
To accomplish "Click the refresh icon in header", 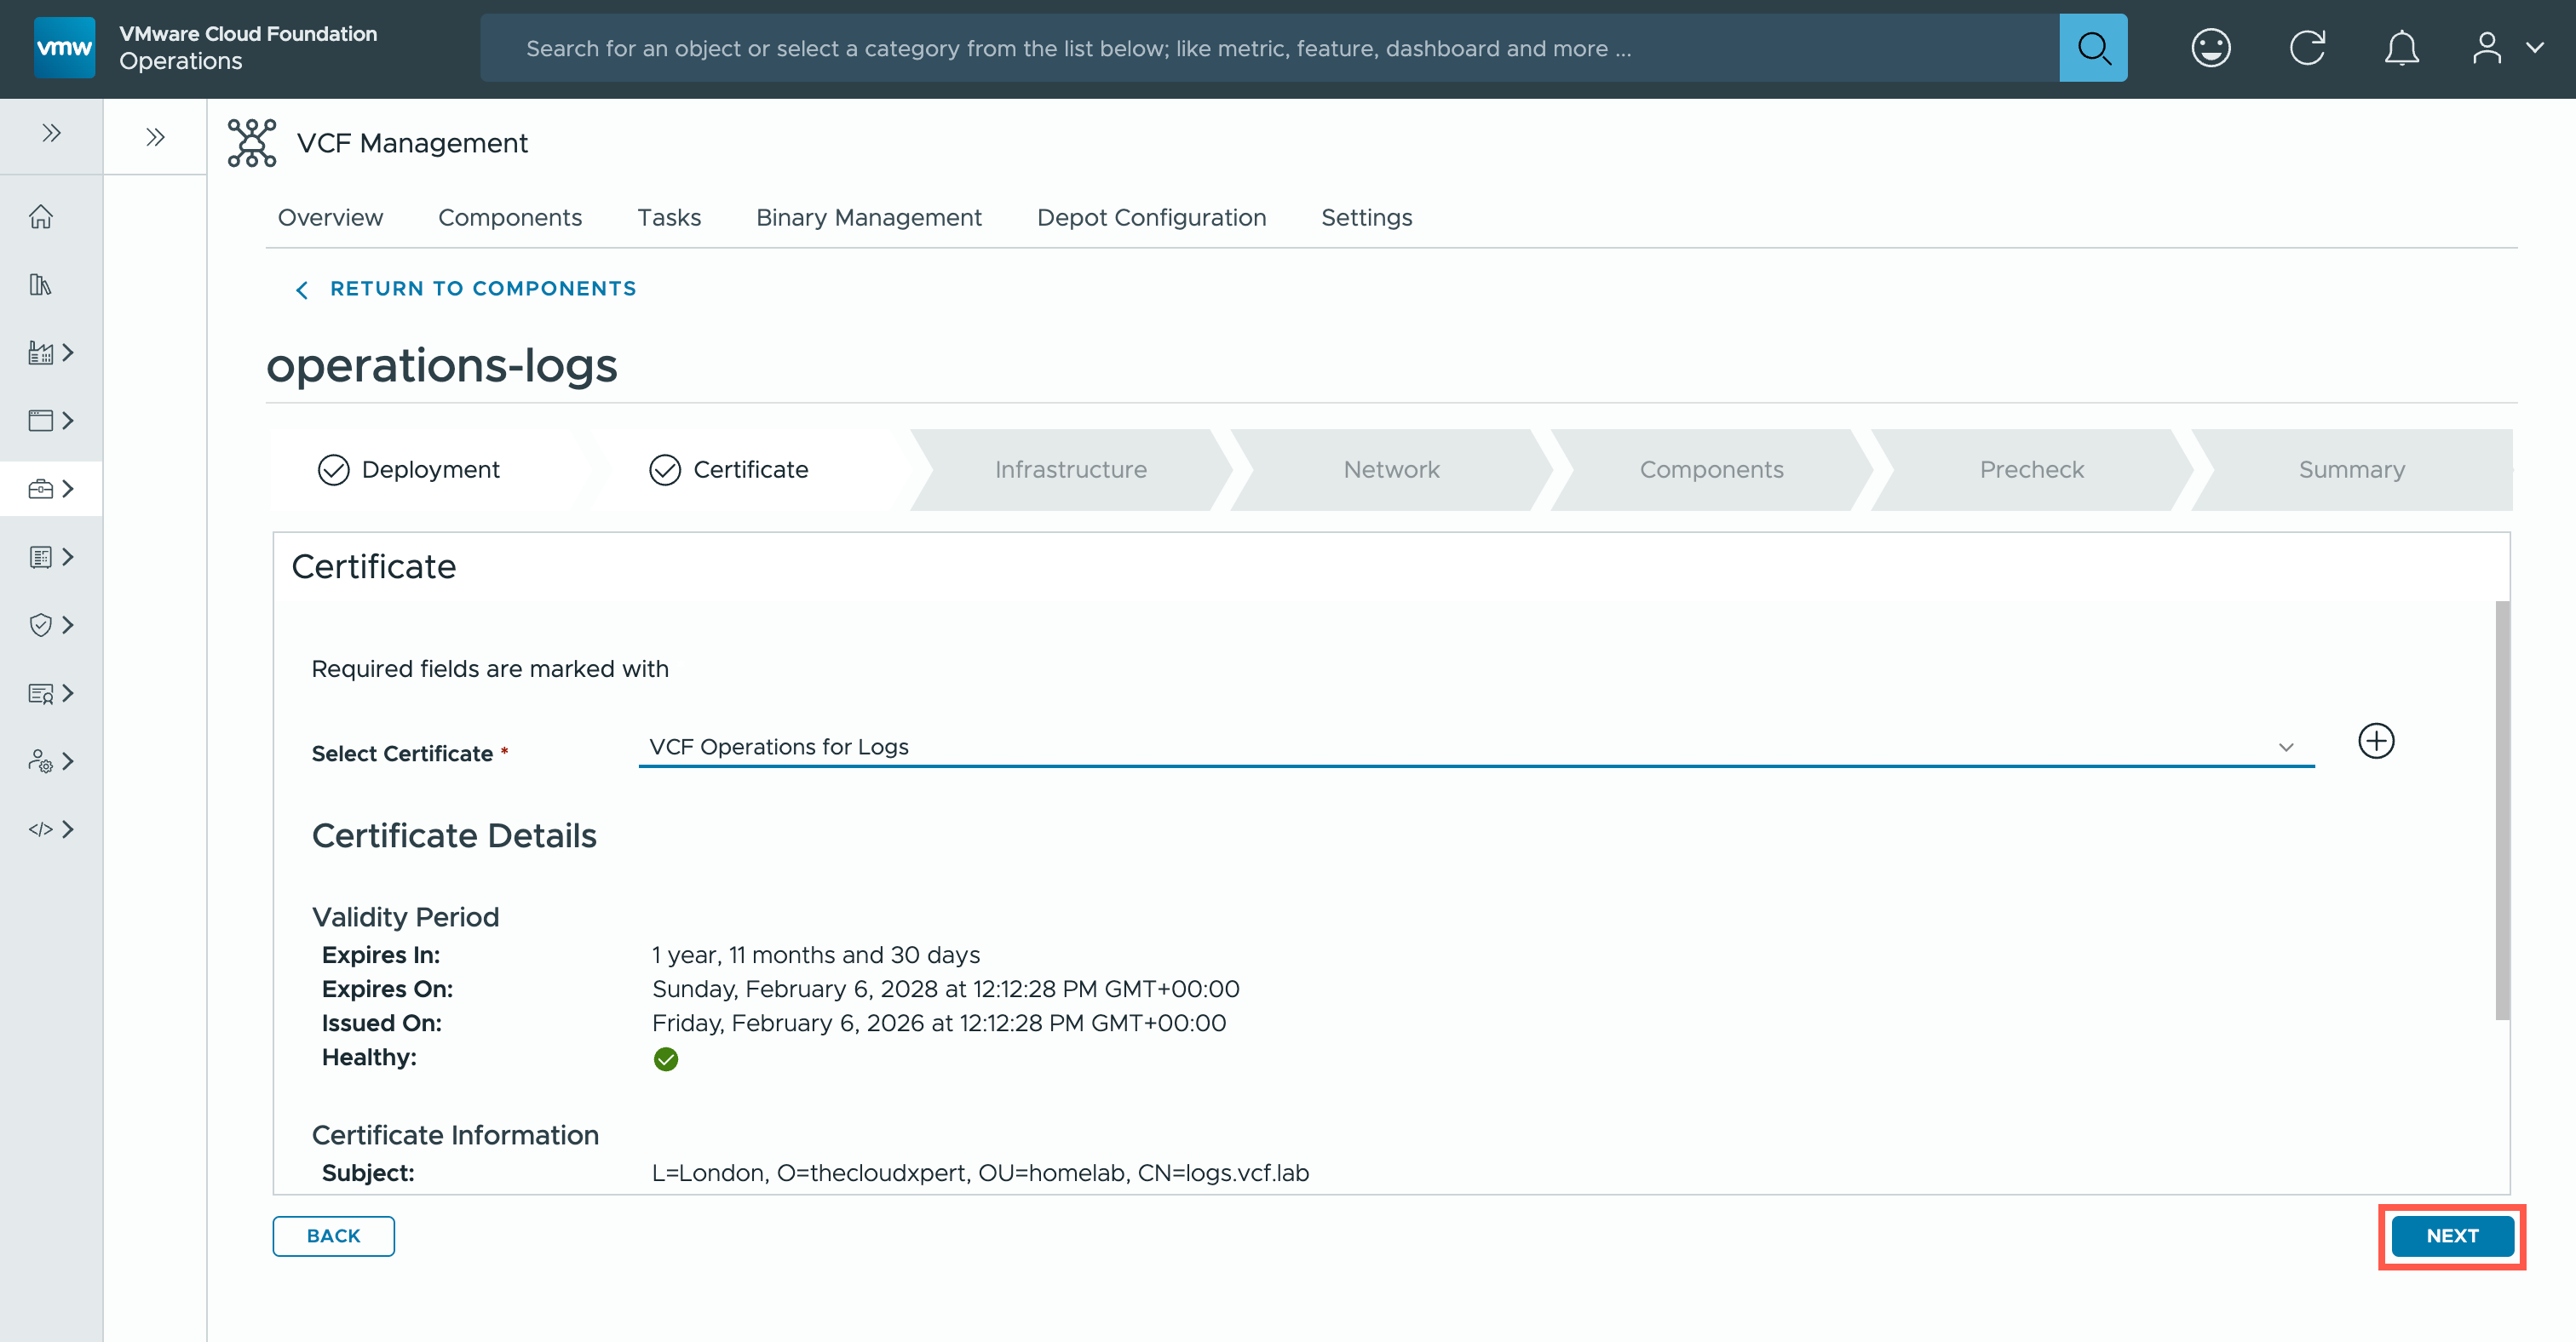I will coord(2307,48).
